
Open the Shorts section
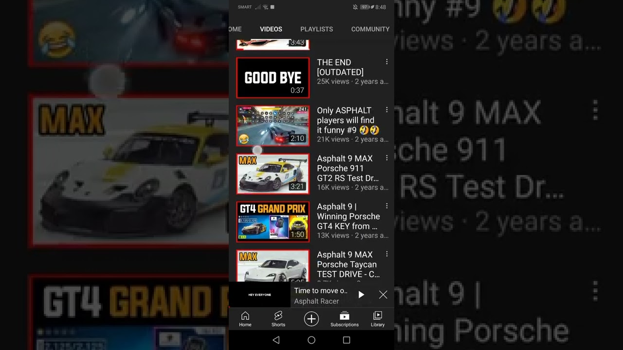click(x=278, y=319)
